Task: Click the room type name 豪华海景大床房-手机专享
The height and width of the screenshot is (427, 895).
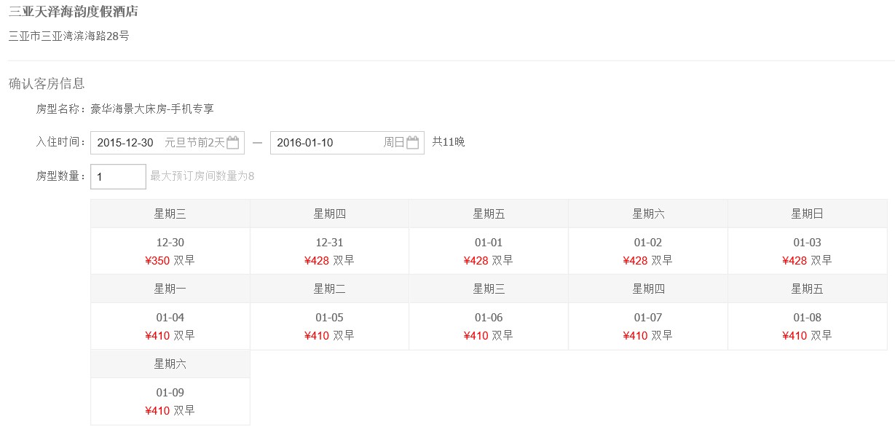Action: click(x=151, y=109)
